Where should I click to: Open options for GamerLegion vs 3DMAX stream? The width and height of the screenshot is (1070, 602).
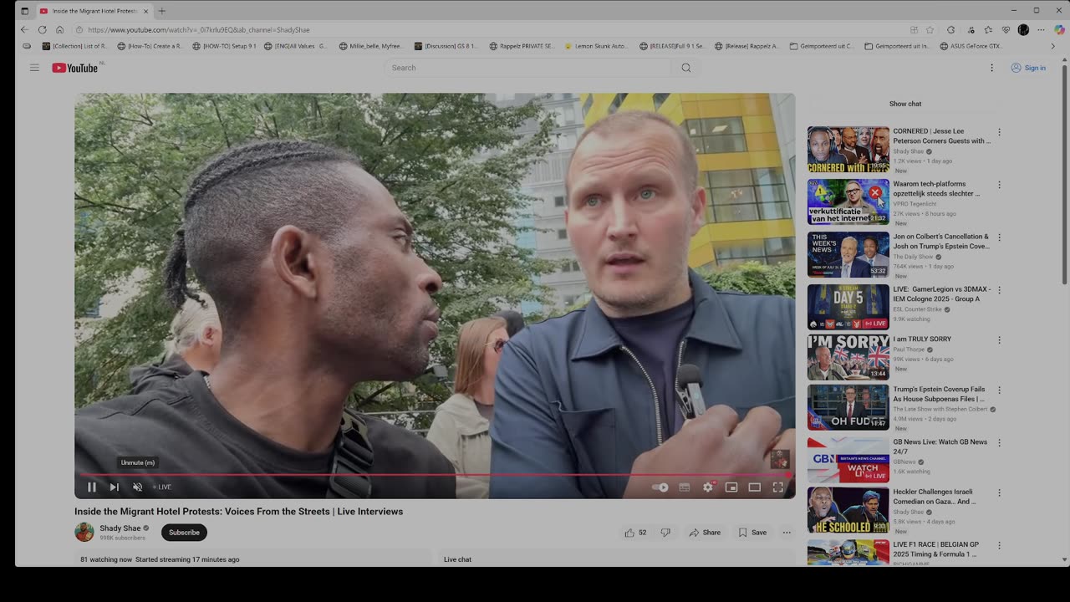click(999, 290)
